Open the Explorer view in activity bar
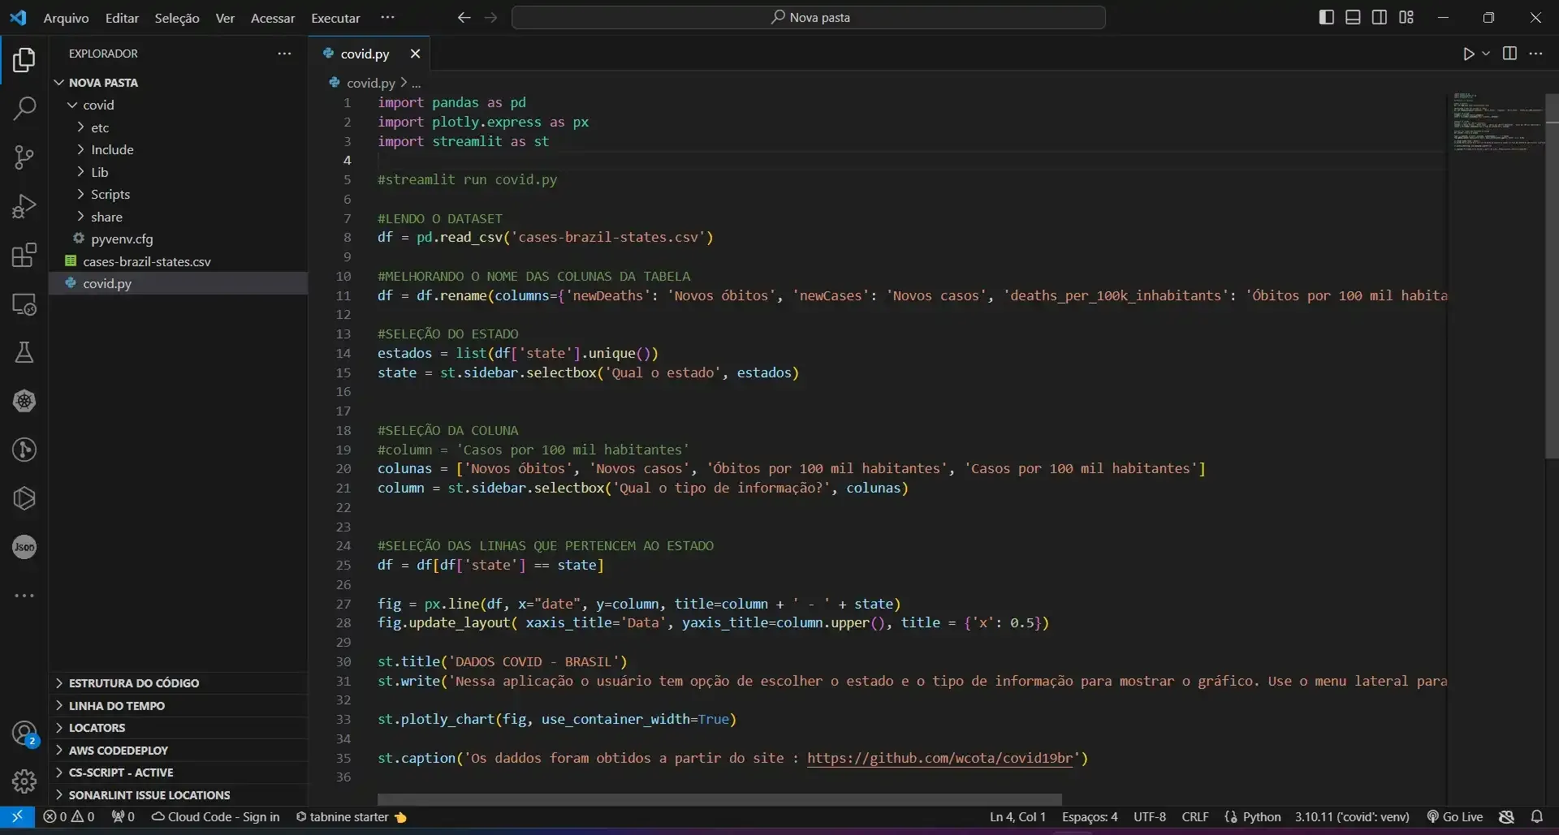This screenshot has height=835, width=1559. click(x=24, y=59)
